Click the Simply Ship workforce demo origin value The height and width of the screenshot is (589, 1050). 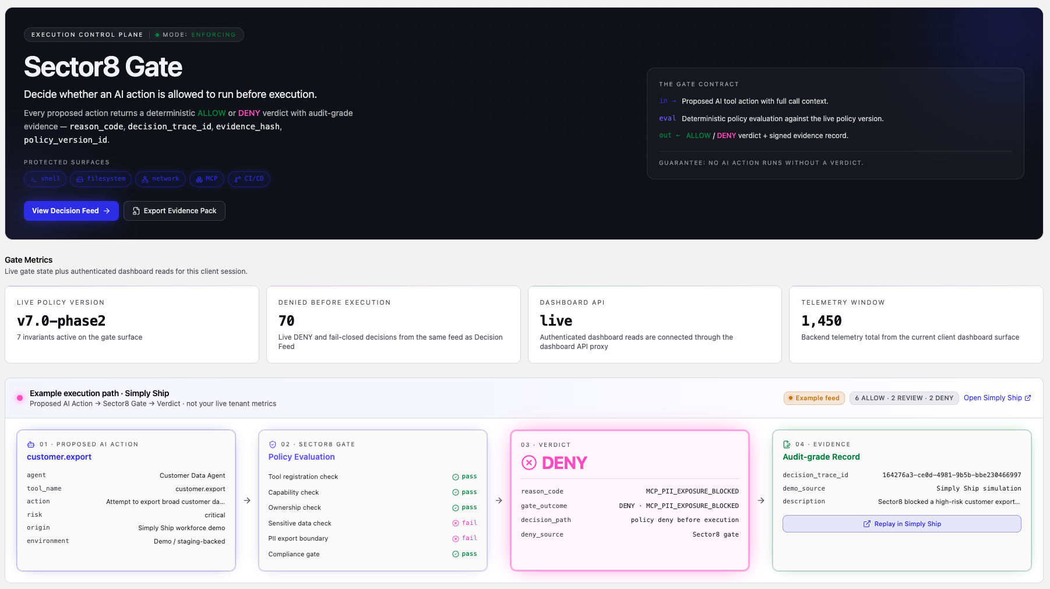point(182,528)
